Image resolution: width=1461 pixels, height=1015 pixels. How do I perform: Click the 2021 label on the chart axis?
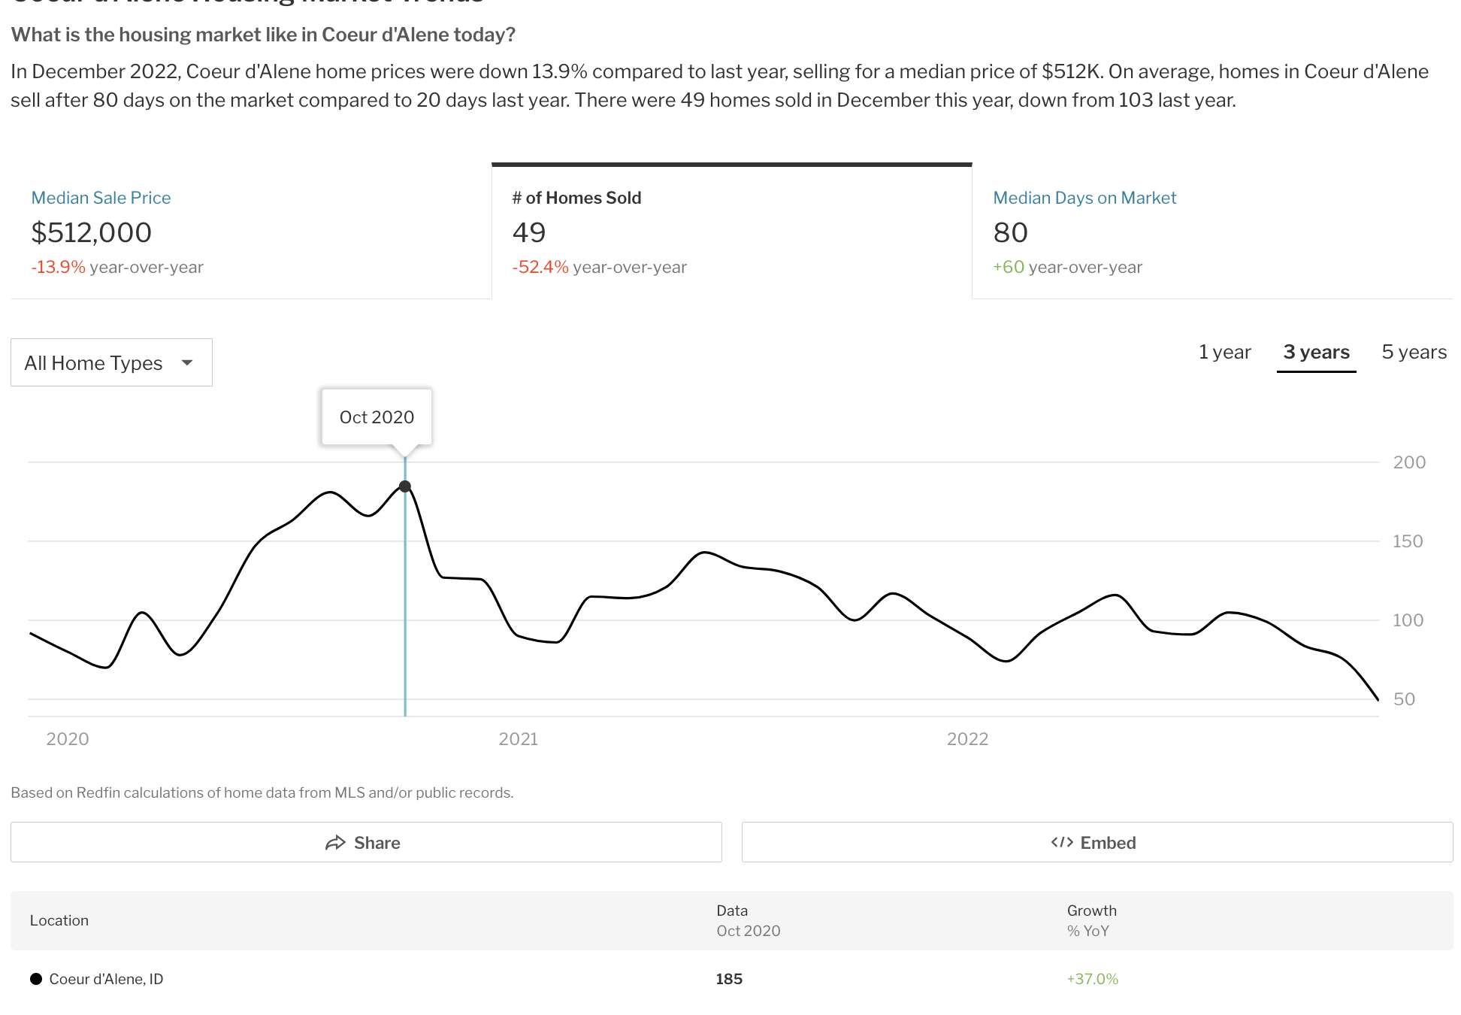(518, 739)
